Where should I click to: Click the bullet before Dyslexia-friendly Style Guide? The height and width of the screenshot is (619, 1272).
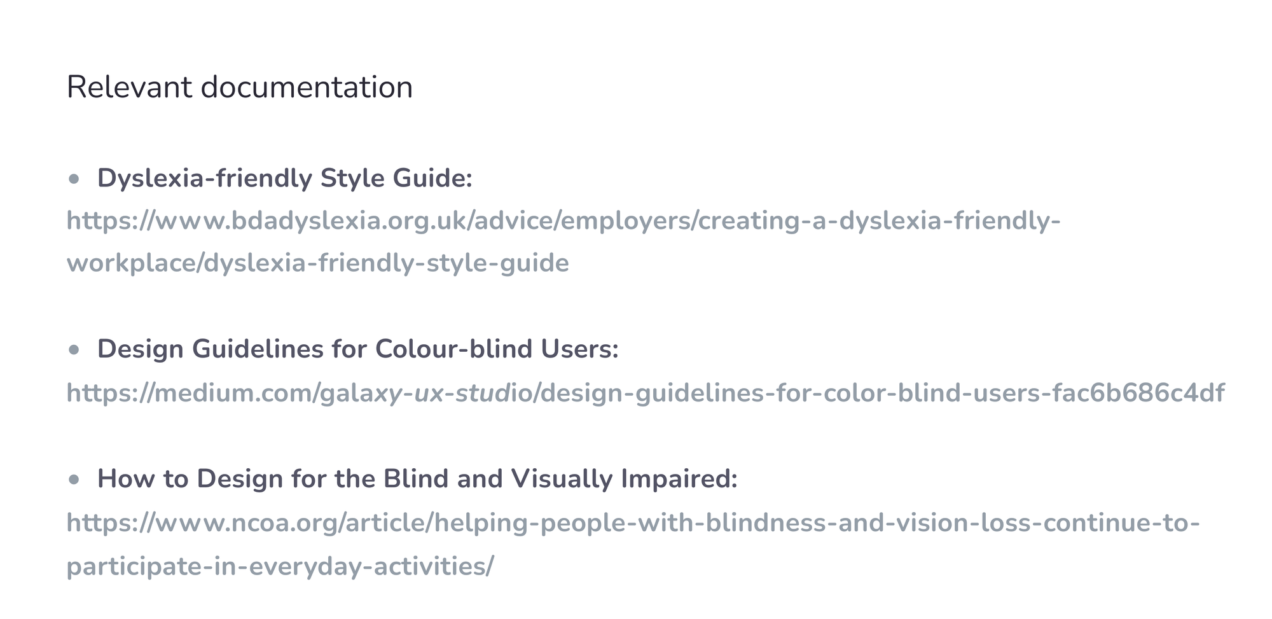(74, 179)
